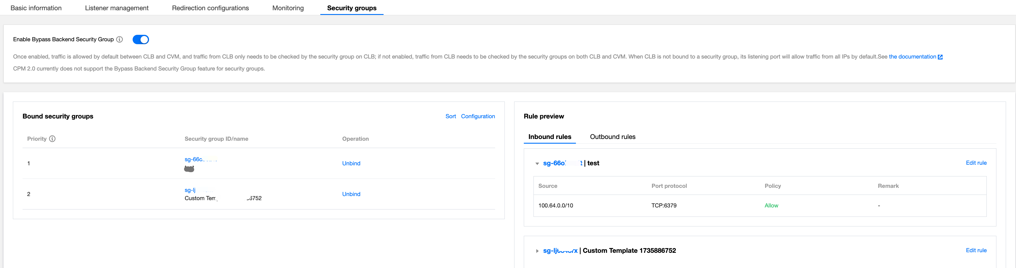The image size is (1016, 268).
Task: Open the Basic information tab
Action: coord(36,8)
